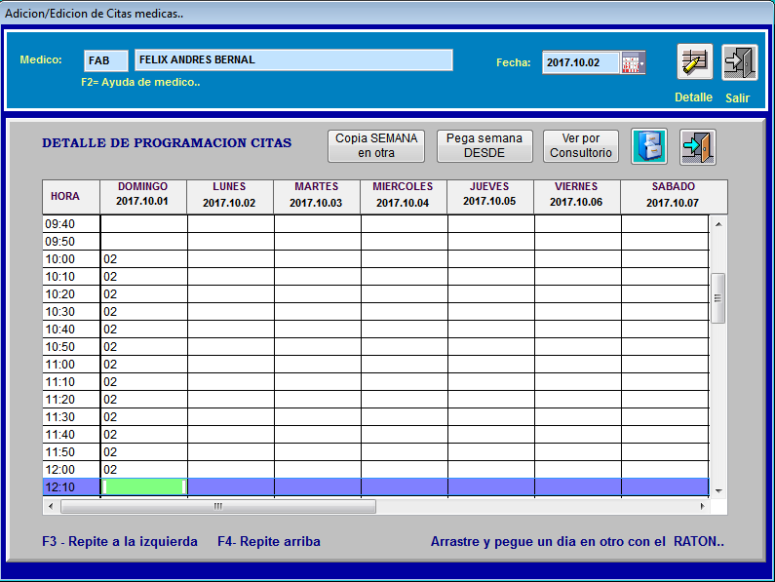Click the Salir label
Viewport: 775px width, 582px height.
(x=737, y=97)
